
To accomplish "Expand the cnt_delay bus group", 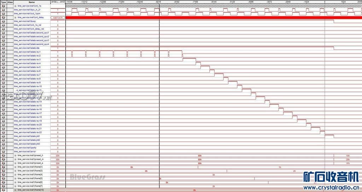I will pyautogui.click(x=15, y=17).
